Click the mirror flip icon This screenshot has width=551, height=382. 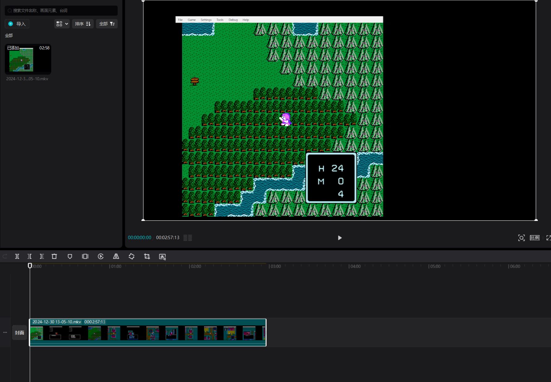point(116,256)
